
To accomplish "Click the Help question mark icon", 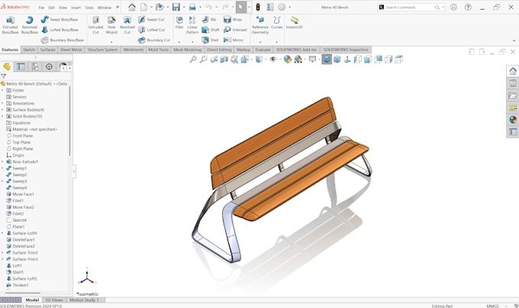I will tap(468, 7).
